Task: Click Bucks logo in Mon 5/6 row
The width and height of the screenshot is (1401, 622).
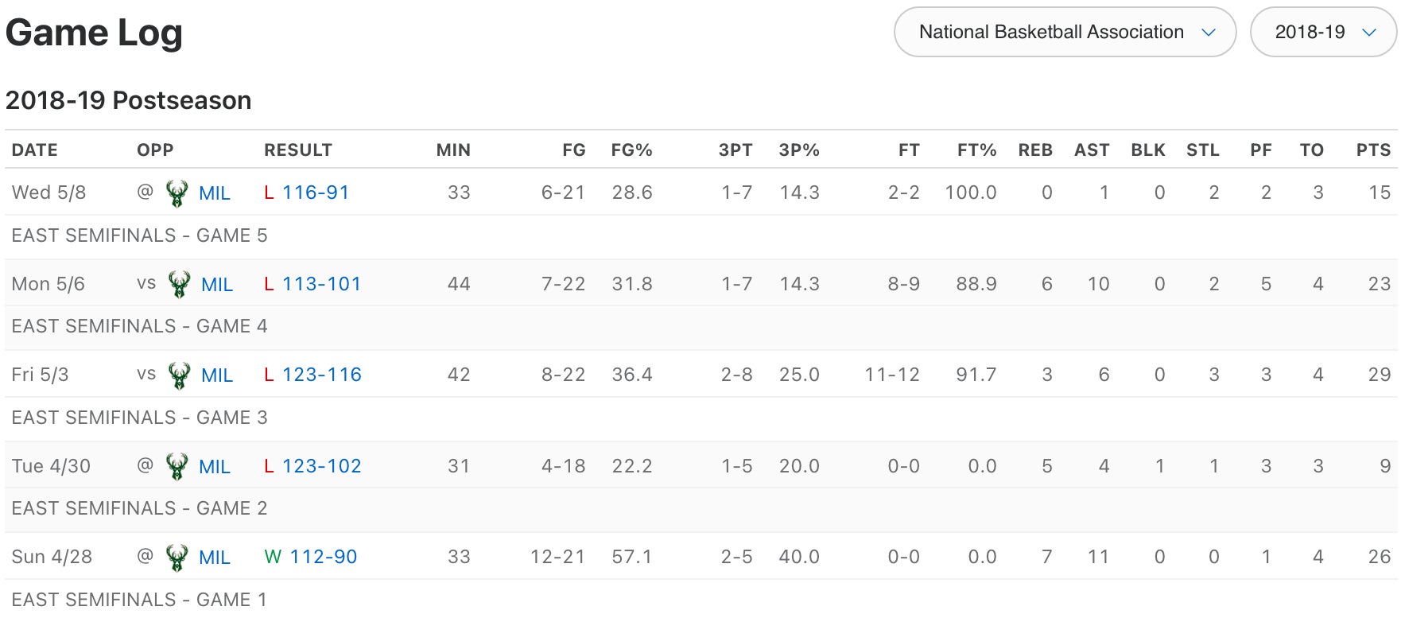Action: (x=179, y=285)
